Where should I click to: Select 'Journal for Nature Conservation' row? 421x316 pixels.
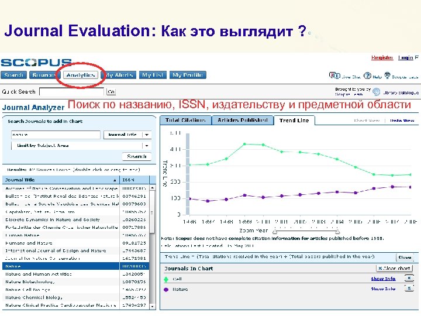[75, 259]
